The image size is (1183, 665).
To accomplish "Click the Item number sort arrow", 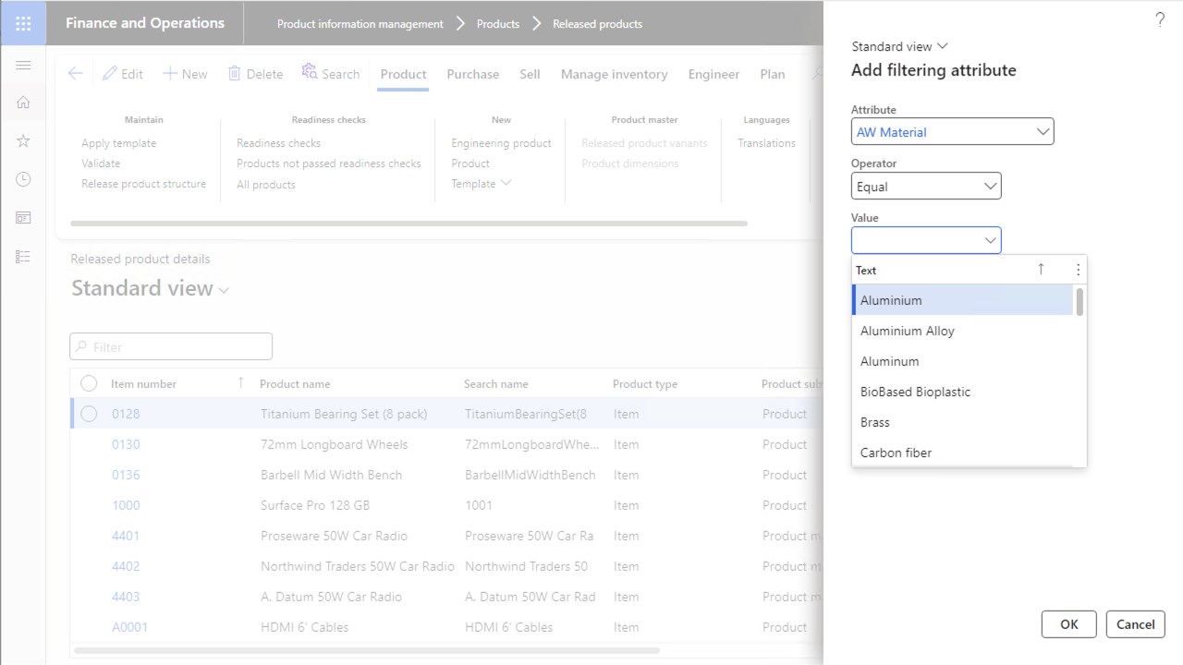I will coord(240,382).
